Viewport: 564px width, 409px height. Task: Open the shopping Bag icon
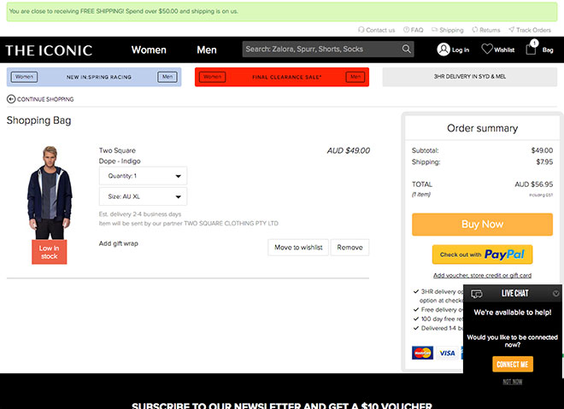531,49
